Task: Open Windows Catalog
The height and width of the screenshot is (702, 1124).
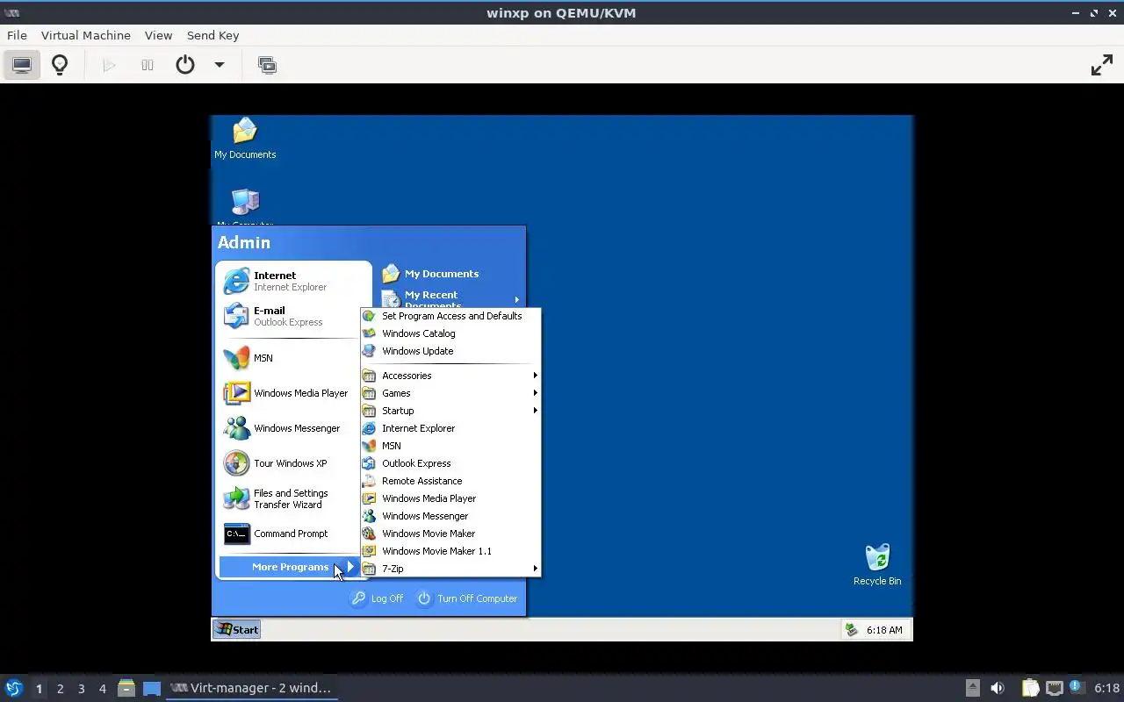Action: pyautogui.click(x=450, y=333)
